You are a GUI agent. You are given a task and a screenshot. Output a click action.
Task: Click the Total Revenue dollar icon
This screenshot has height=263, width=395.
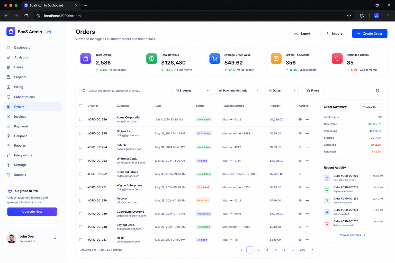[x=151, y=59]
